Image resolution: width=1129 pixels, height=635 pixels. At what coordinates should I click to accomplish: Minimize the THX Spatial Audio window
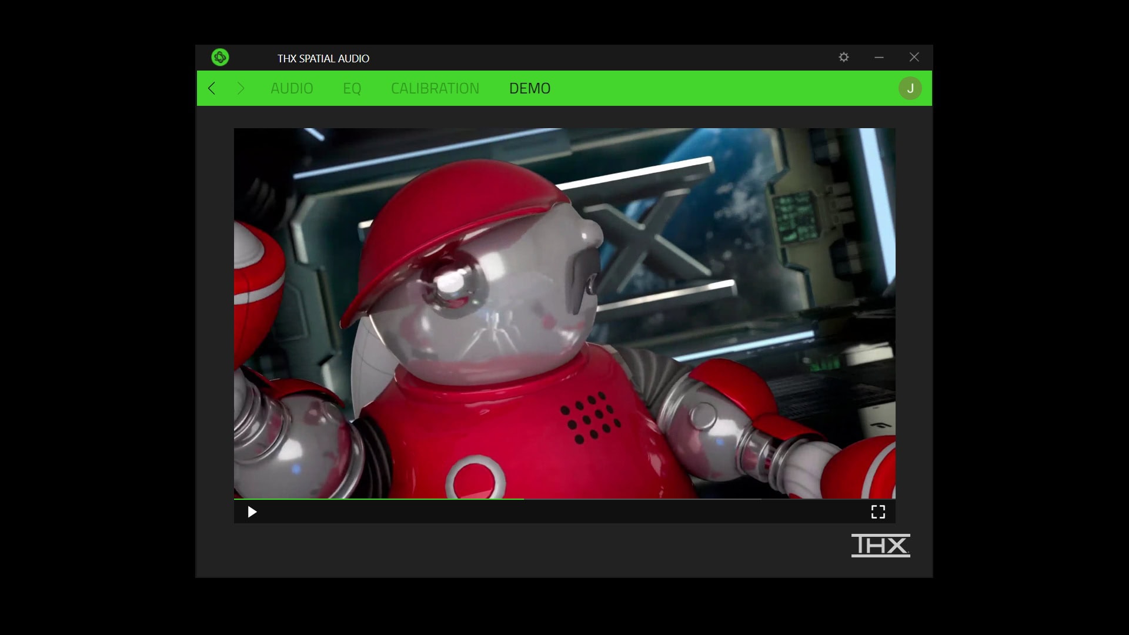coord(879,57)
